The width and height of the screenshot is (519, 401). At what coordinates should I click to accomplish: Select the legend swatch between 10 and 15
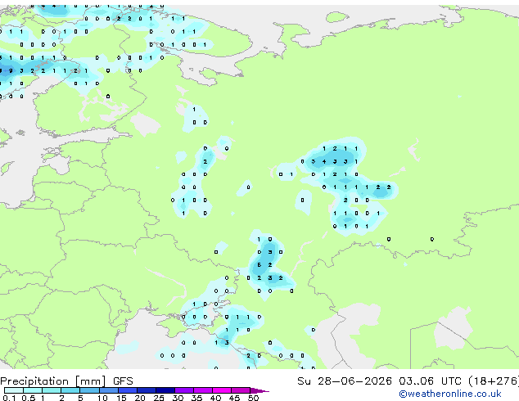click(x=108, y=390)
